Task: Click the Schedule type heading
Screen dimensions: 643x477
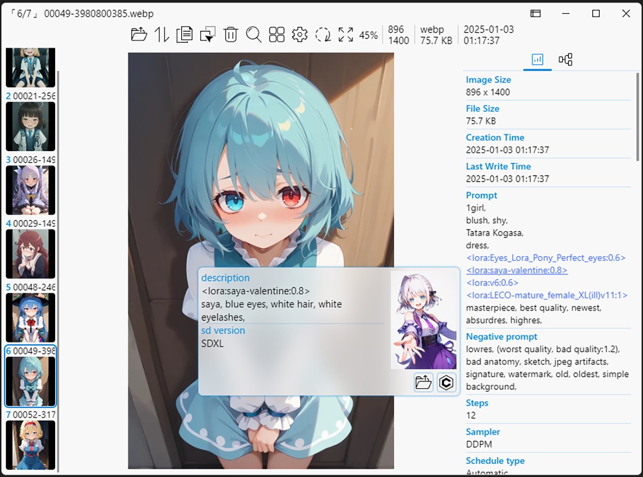Action: (x=495, y=461)
